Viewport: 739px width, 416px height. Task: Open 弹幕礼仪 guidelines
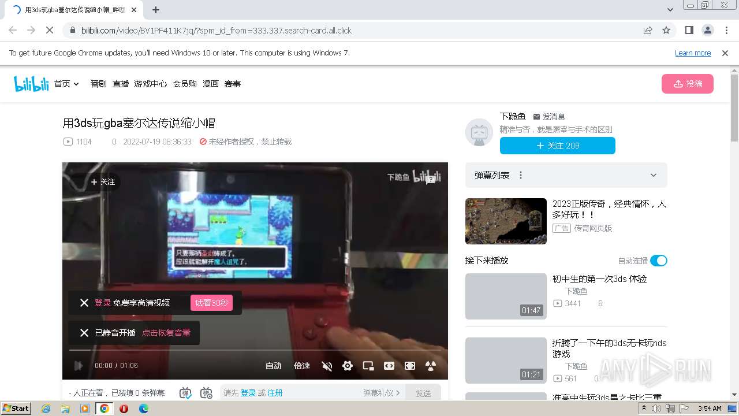tap(382, 393)
